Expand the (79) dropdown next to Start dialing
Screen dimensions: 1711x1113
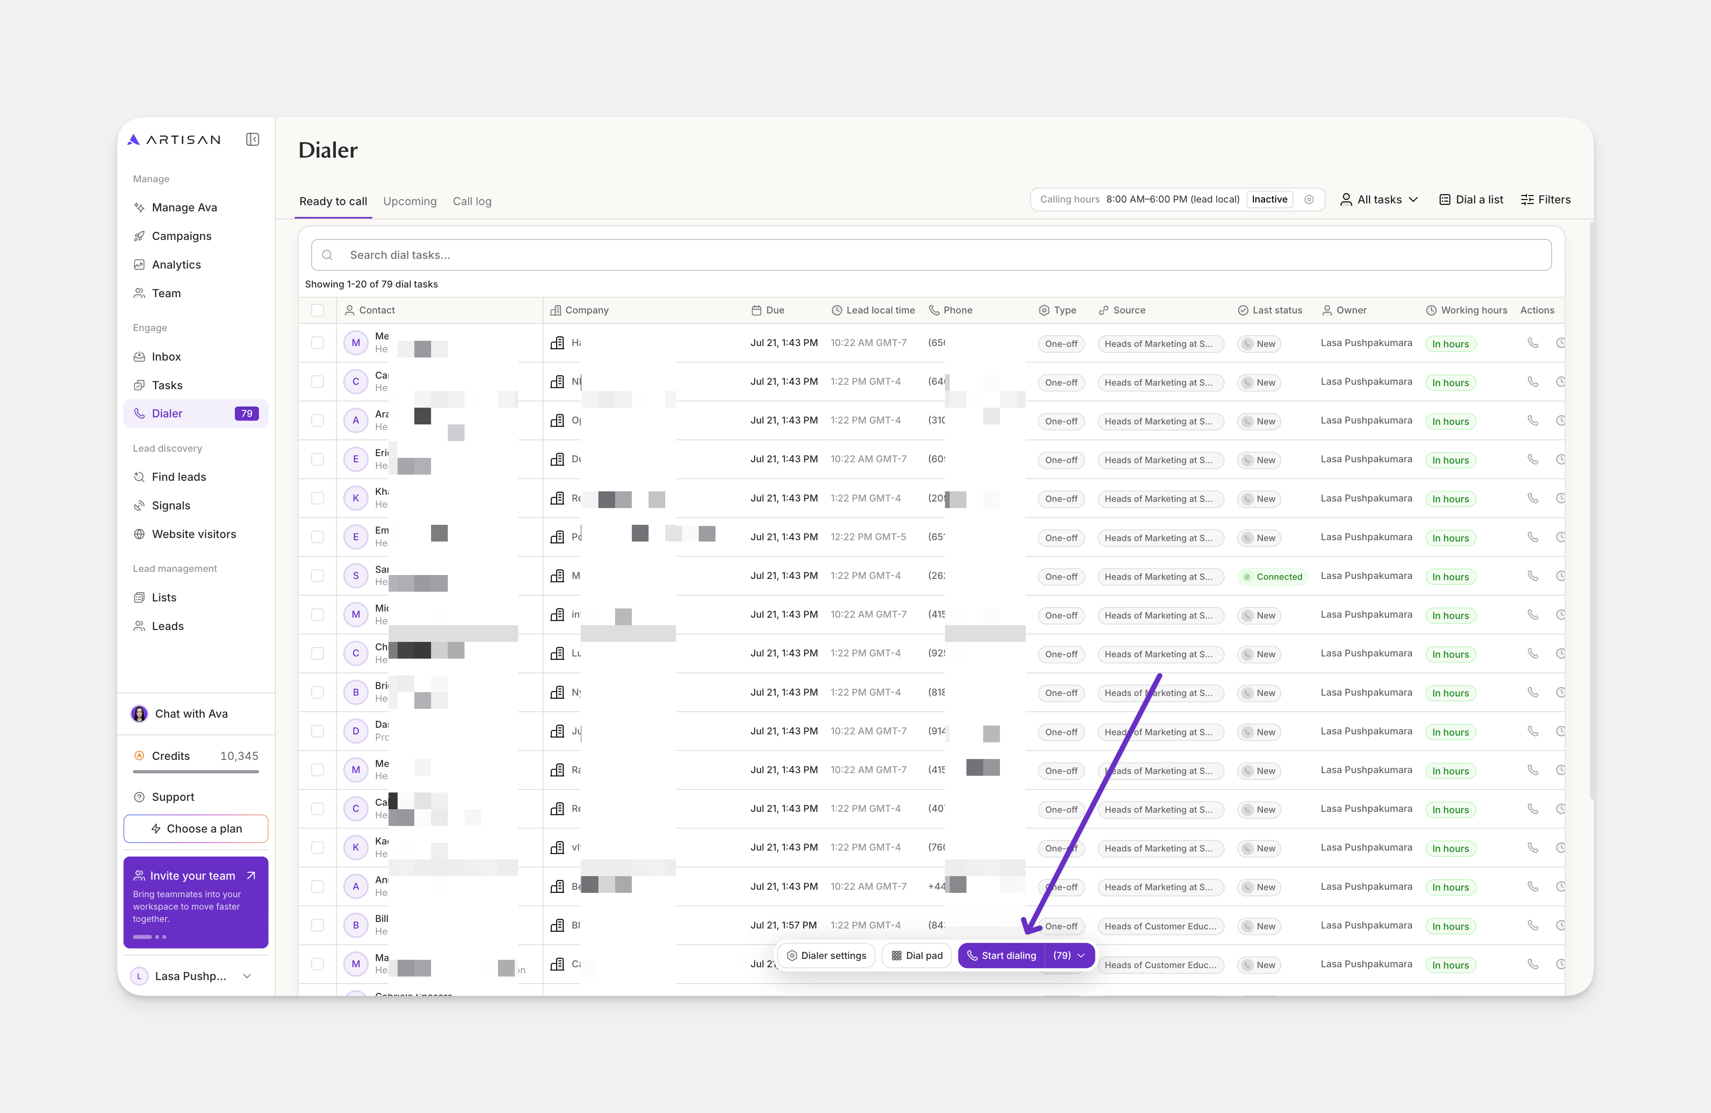pyautogui.click(x=1070, y=955)
